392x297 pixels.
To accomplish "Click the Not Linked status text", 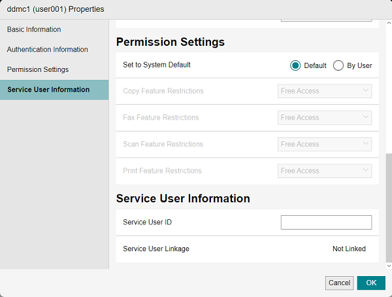I will pyautogui.click(x=349, y=249).
